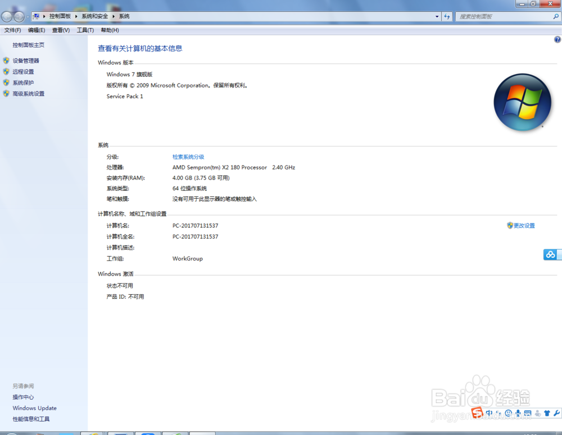Click the shield icon beside 高级系统设置
562x435 pixels.
(x=6, y=93)
